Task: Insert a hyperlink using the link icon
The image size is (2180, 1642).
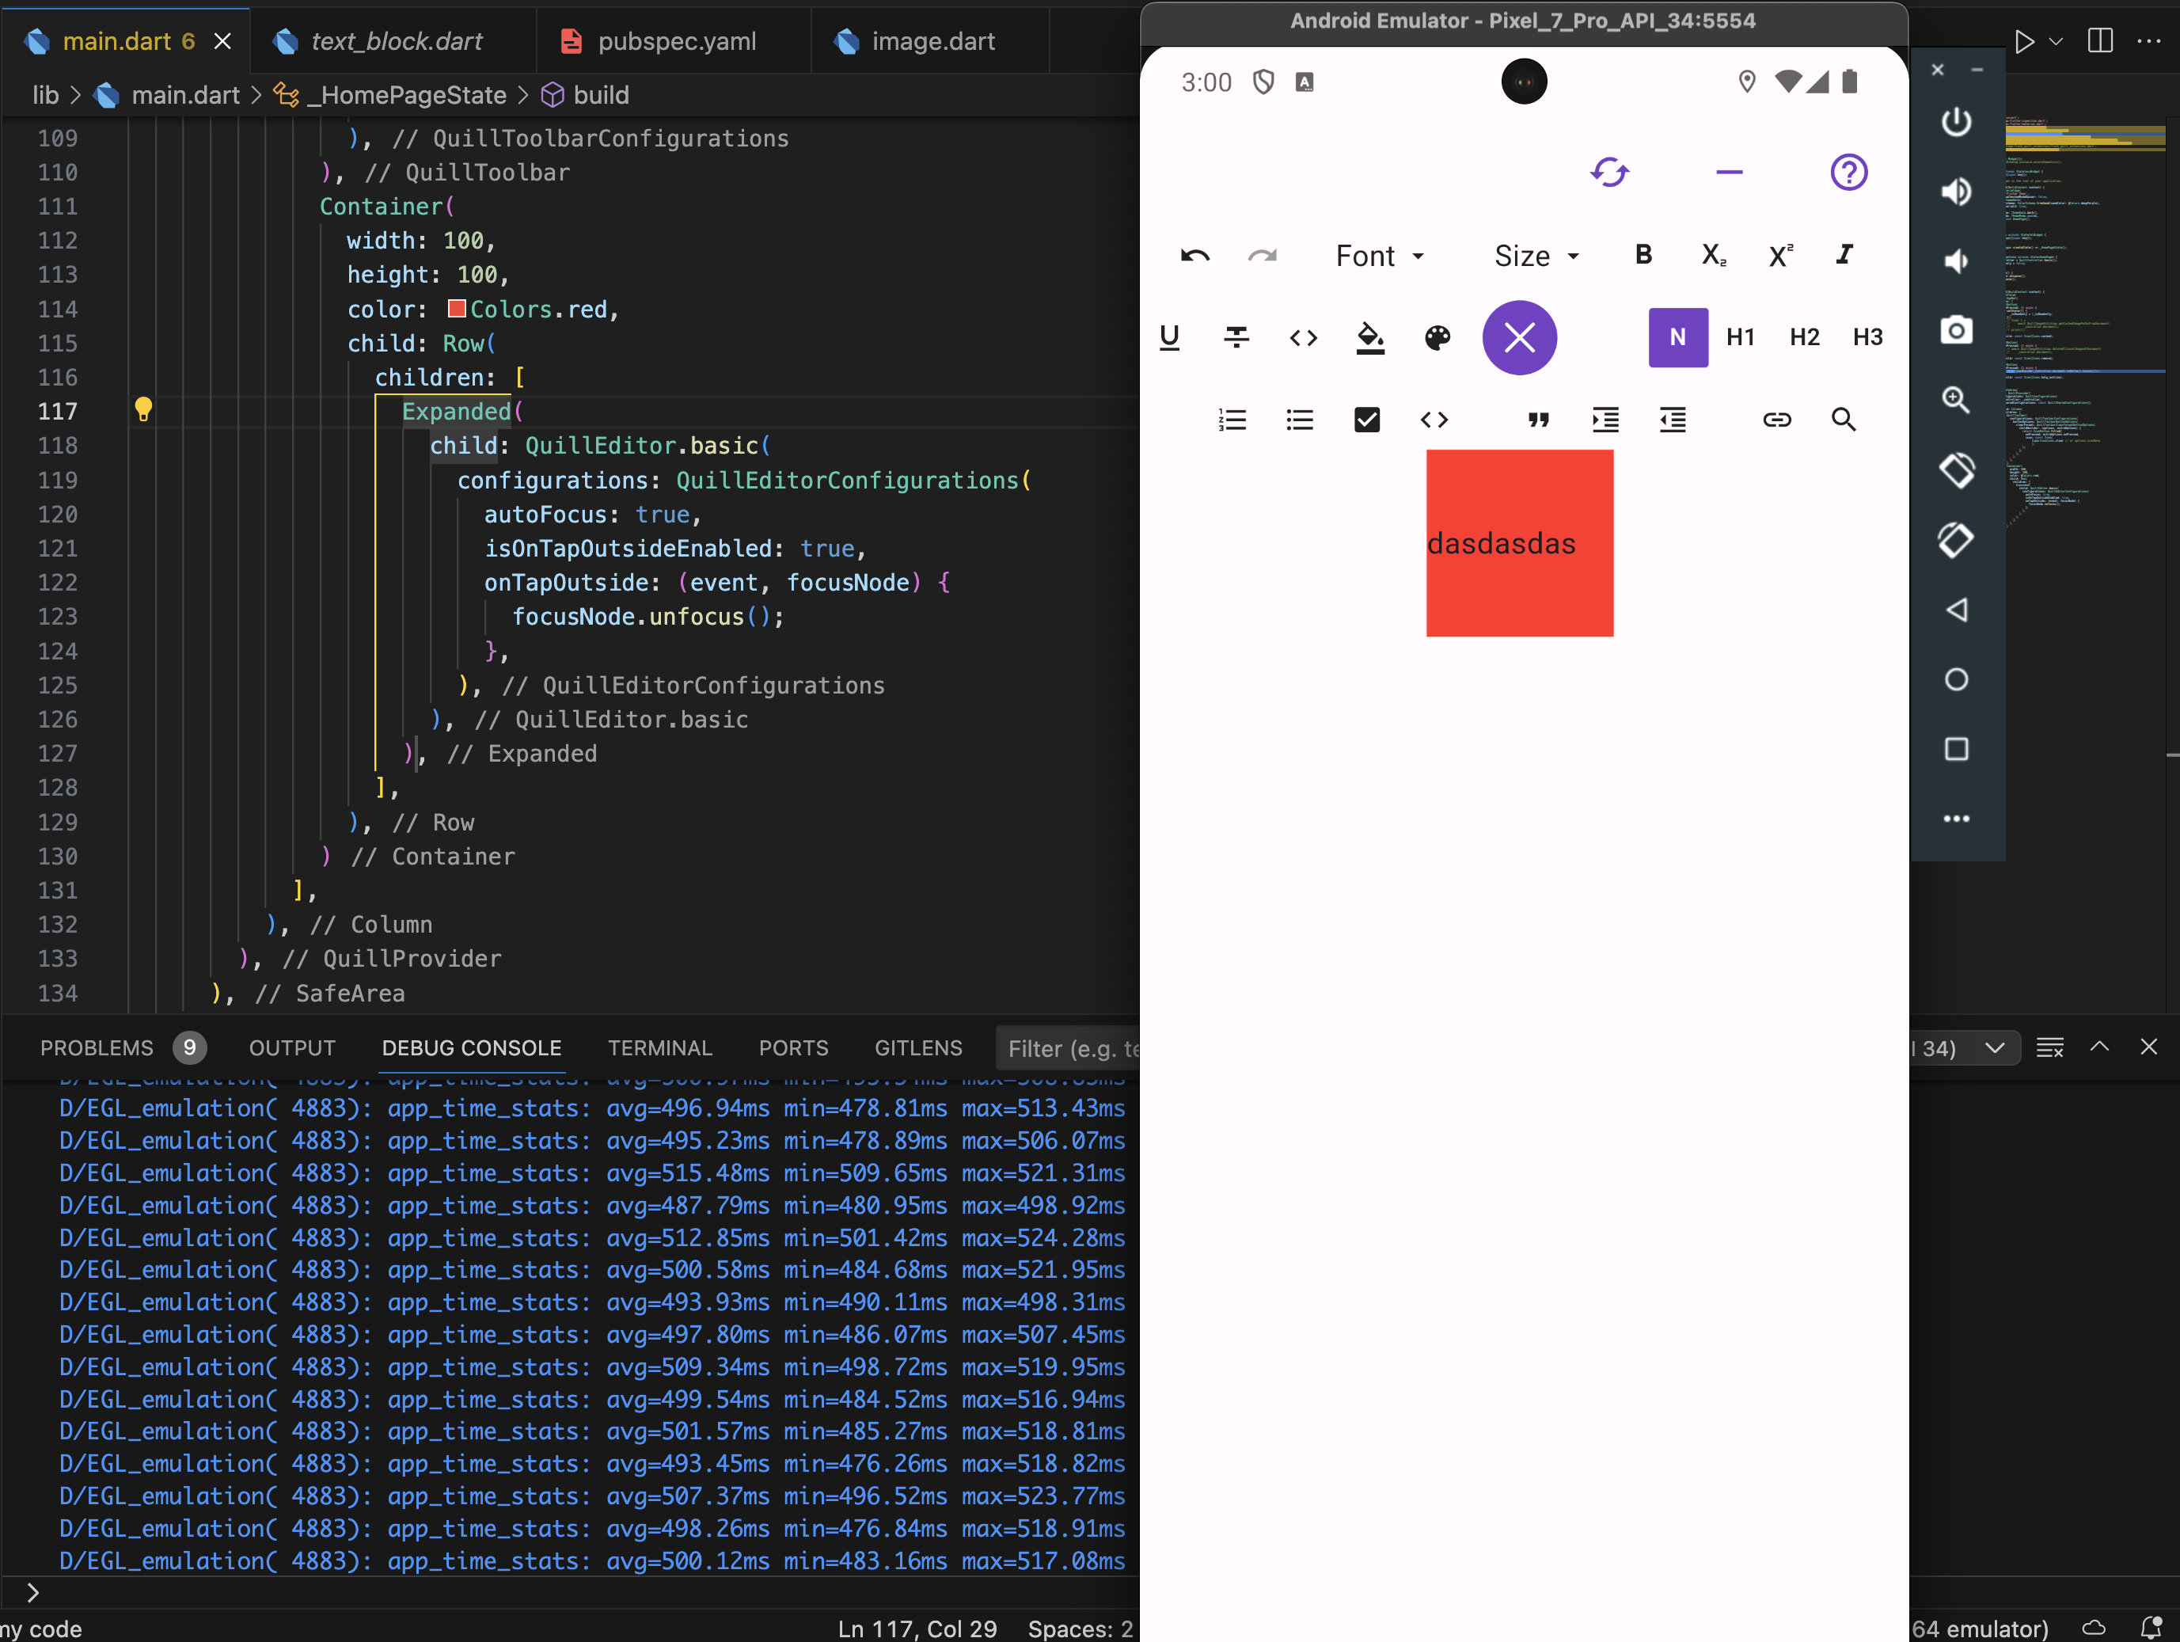Action: tap(1777, 419)
